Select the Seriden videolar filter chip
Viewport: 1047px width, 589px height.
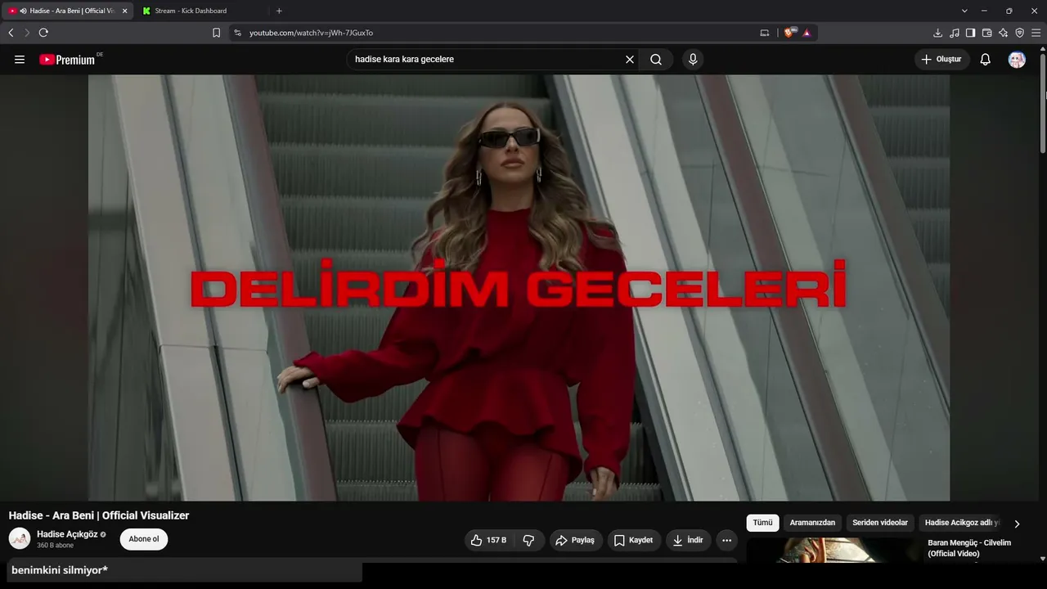(880, 523)
